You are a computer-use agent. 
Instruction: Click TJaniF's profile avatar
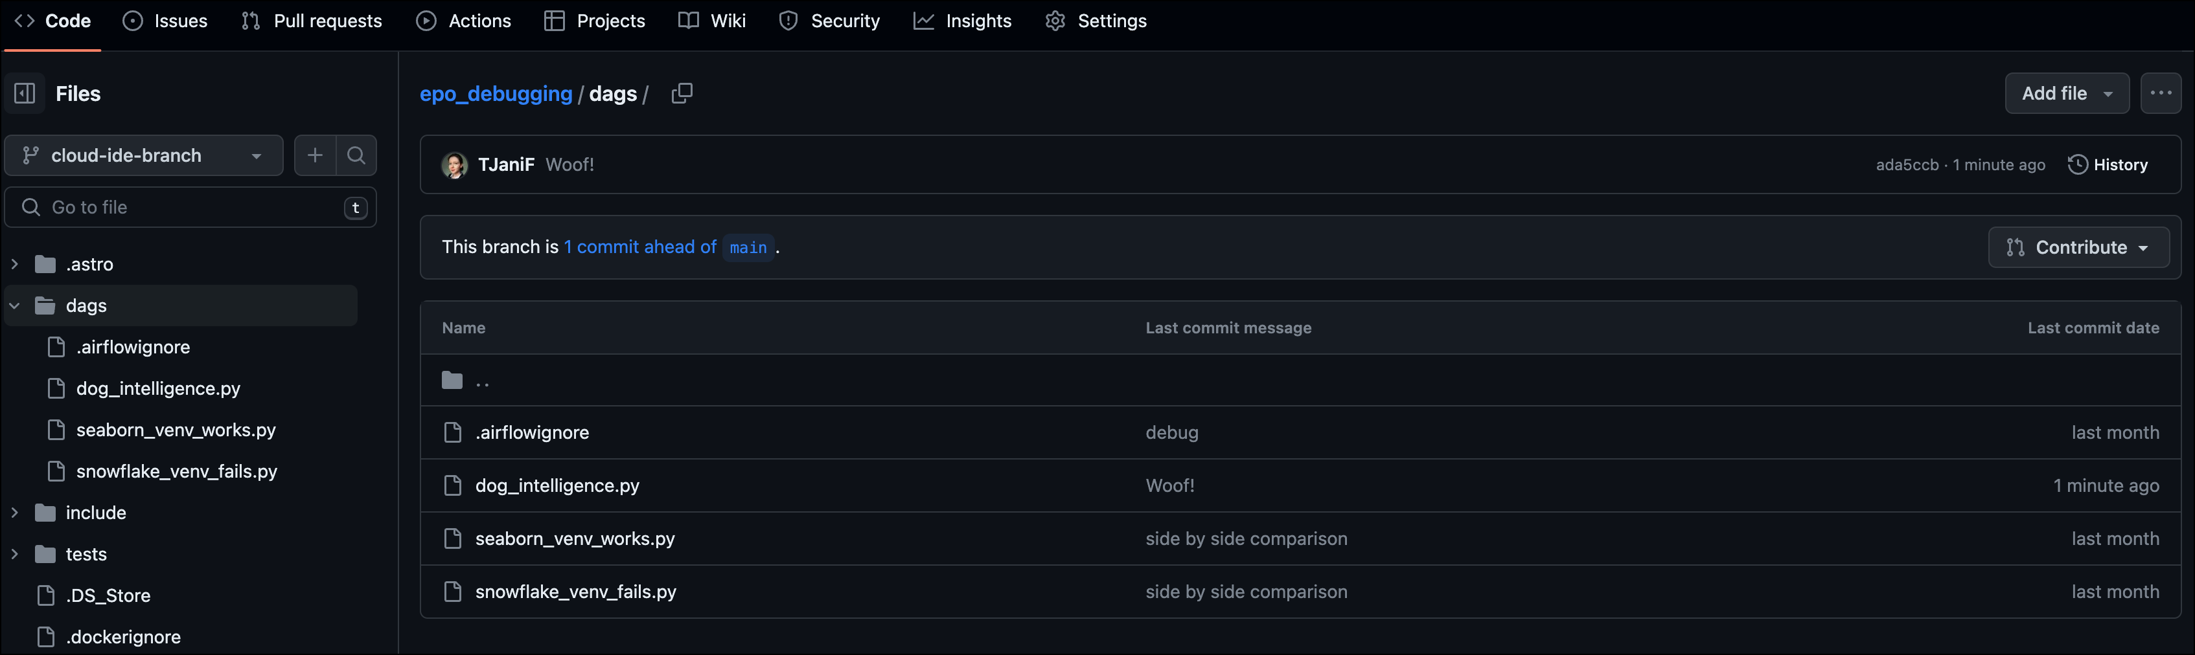tap(455, 164)
